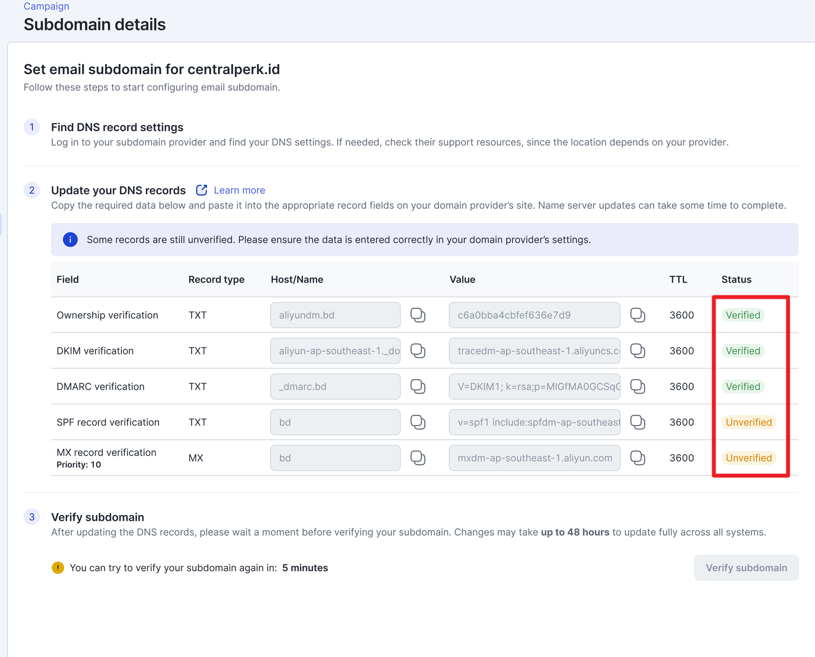The height and width of the screenshot is (657, 815).
Task: Copy the DKIM verification value
Action: pyautogui.click(x=637, y=351)
